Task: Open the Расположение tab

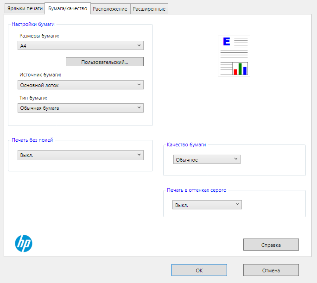Action: point(110,9)
